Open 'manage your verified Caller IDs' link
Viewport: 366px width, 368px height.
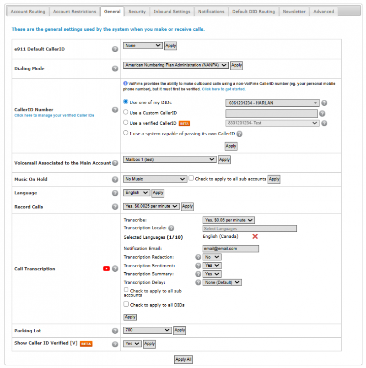pos(54,115)
